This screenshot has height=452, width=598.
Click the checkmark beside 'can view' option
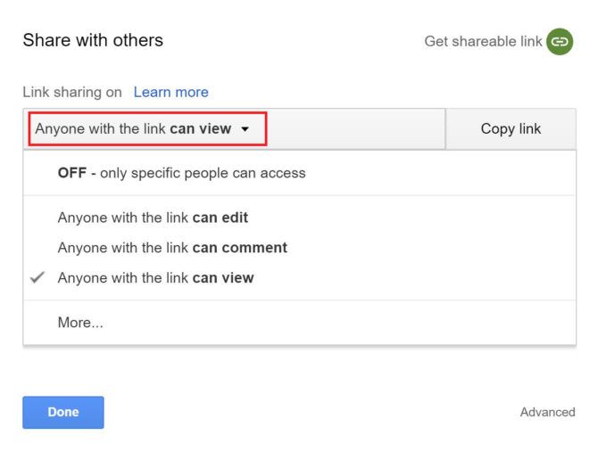click(x=37, y=277)
